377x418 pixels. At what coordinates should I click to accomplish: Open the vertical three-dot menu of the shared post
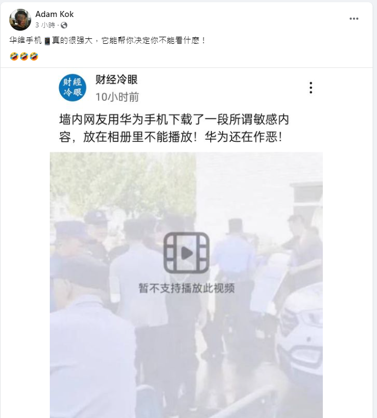pos(311,88)
